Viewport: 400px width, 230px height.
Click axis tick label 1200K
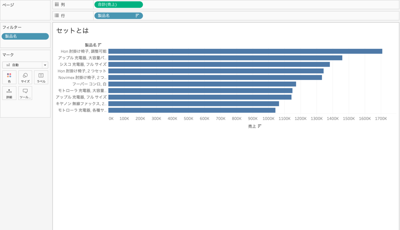click(x=301, y=119)
